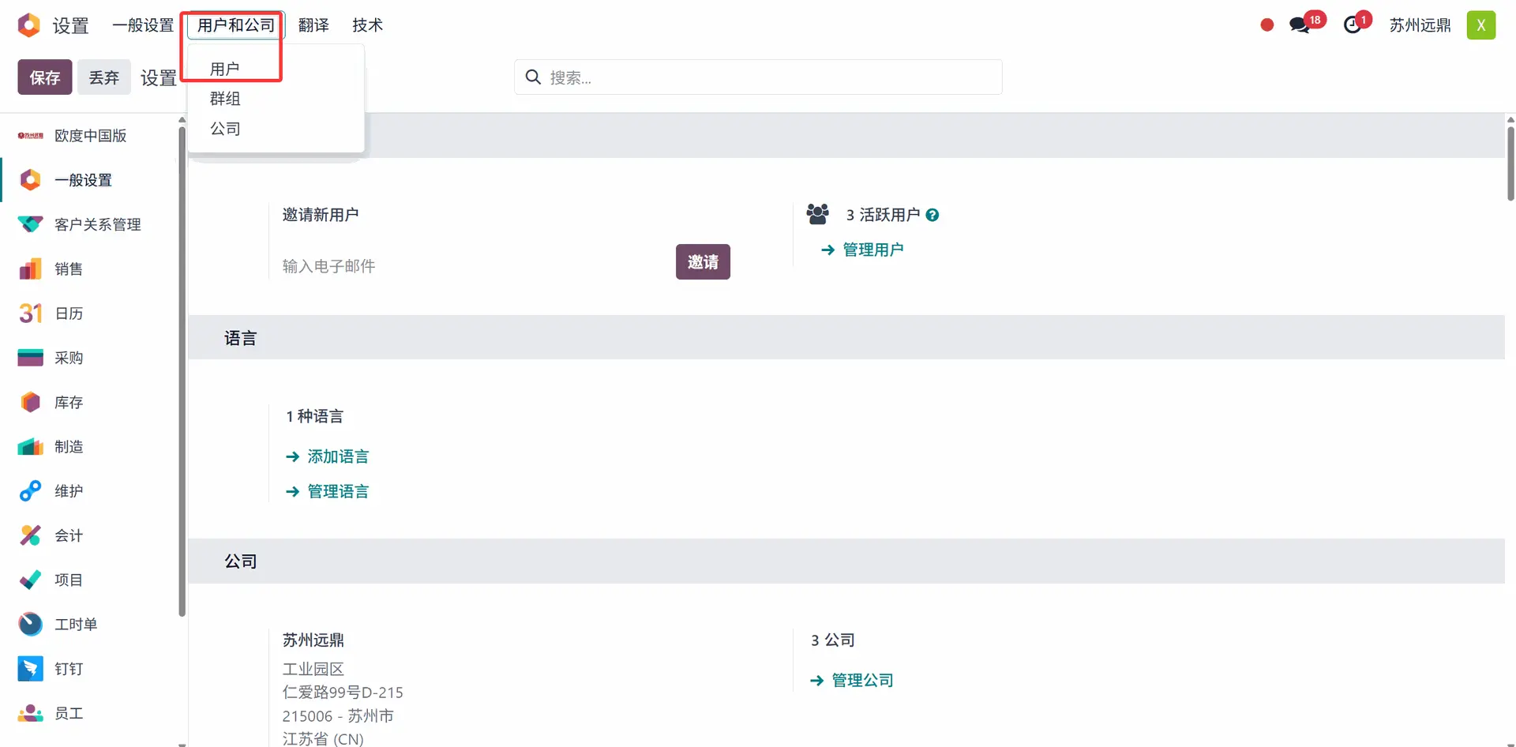Expand the 用户和公司 menu

(x=236, y=25)
